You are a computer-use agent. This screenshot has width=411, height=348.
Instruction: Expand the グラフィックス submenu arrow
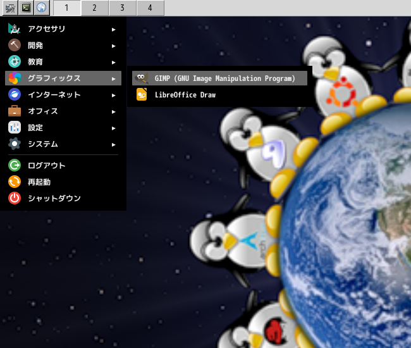(x=113, y=78)
